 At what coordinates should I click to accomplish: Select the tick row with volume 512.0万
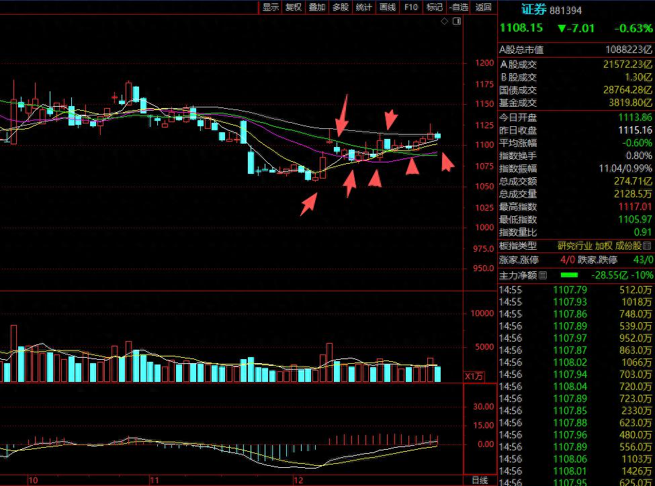[576, 290]
